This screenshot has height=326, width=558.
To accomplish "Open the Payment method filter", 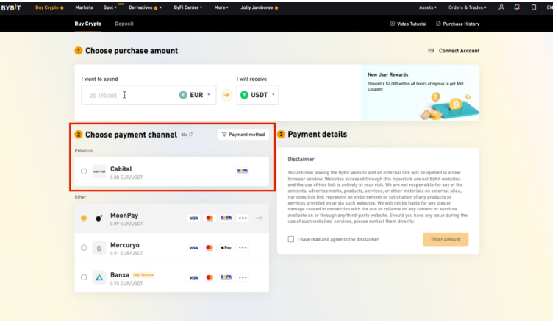I will click(x=243, y=135).
